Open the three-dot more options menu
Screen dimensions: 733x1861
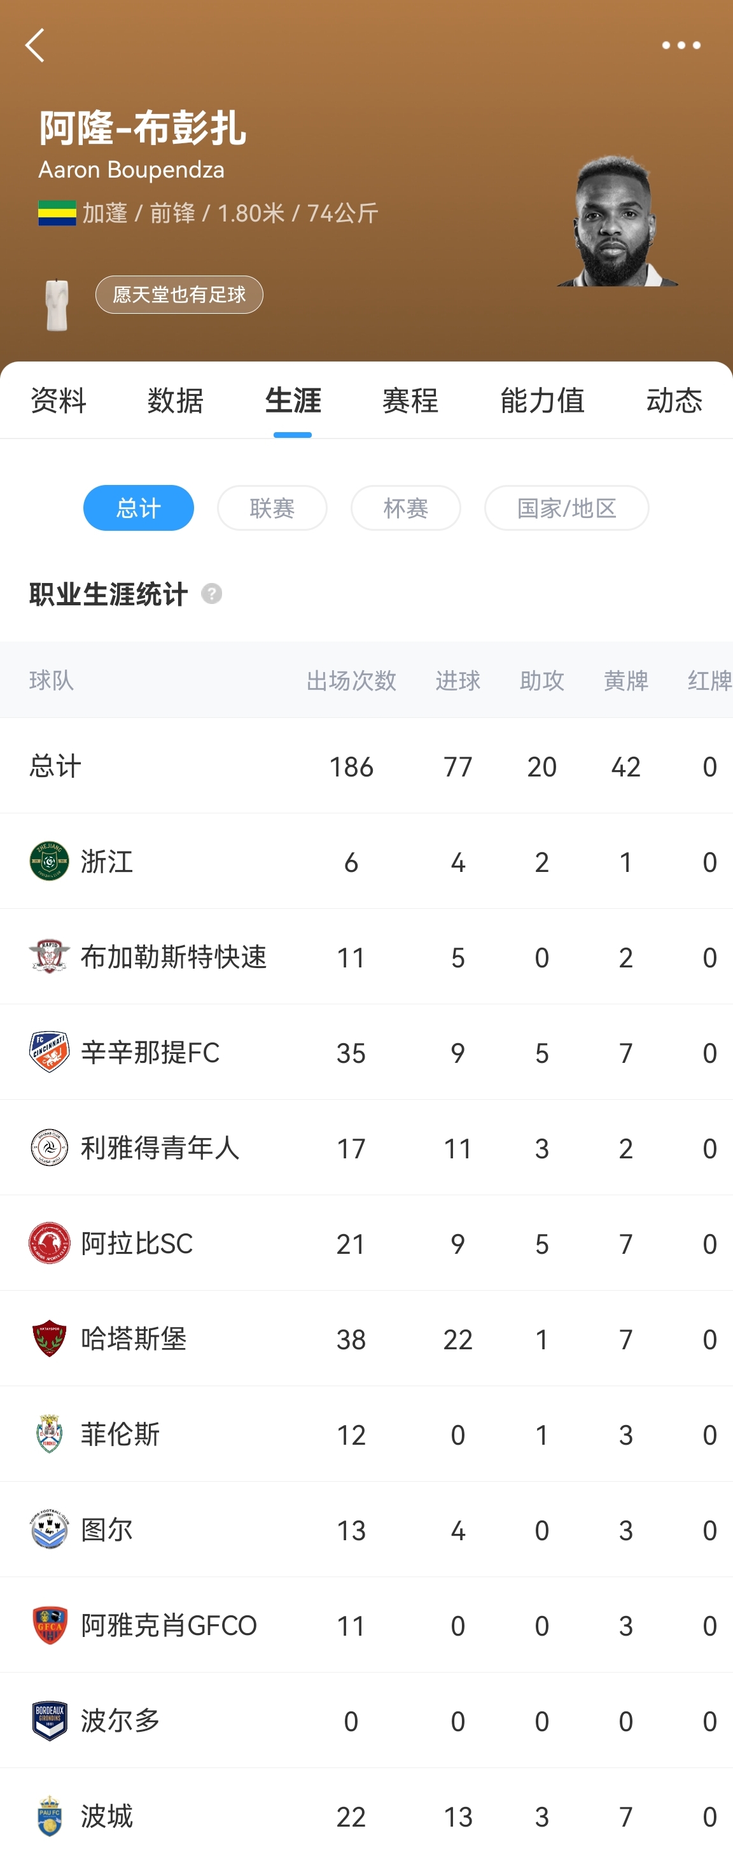tap(681, 46)
